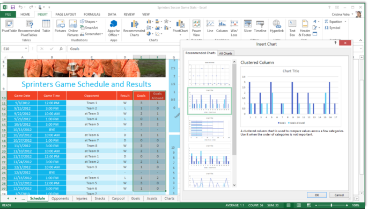Open the Charts sheet tab
368x209 pixels.
click(x=169, y=198)
